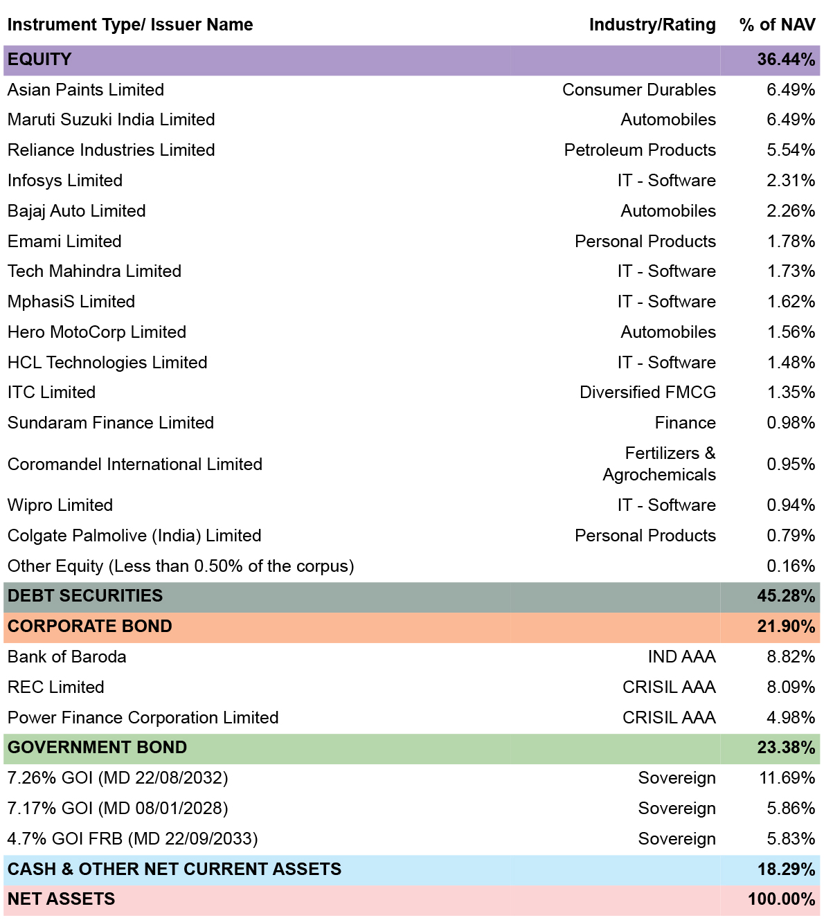Viewport: 824px width, 920px height.
Task: Select the NET ASSETS total row
Action: pyautogui.click(x=411, y=899)
